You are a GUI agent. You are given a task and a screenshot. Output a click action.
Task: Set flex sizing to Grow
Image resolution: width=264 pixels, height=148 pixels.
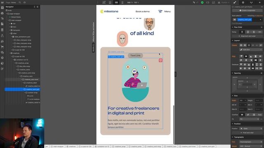tap(248, 32)
